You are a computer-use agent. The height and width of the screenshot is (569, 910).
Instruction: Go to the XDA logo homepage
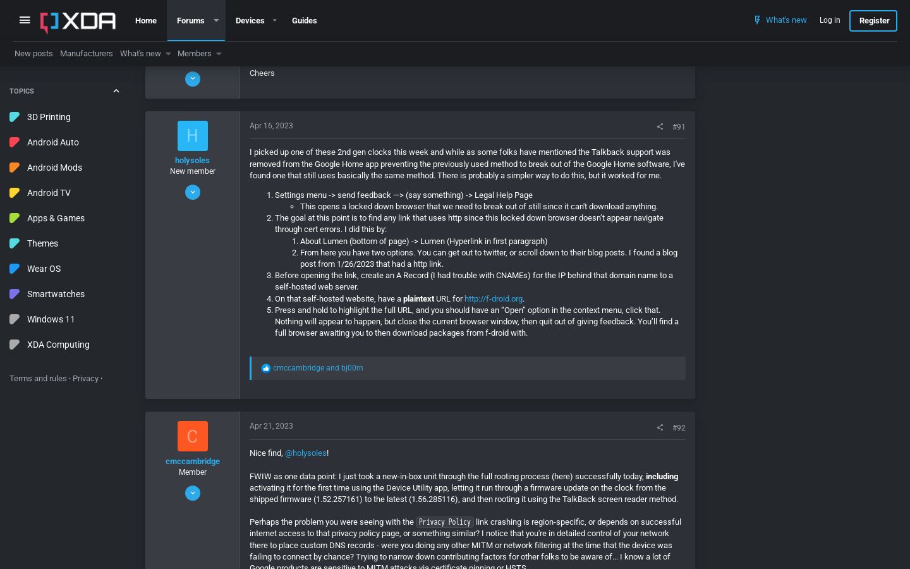[78, 21]
